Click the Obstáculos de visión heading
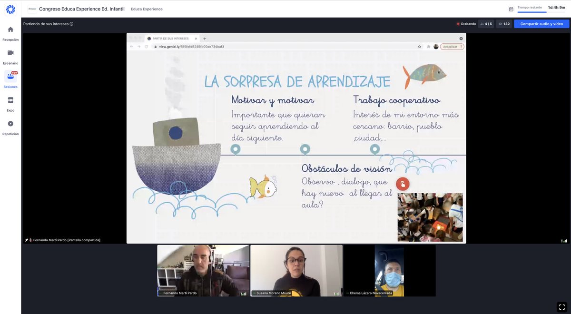Image resolution: width=571 pixels, height=314 pixels. 347,169
